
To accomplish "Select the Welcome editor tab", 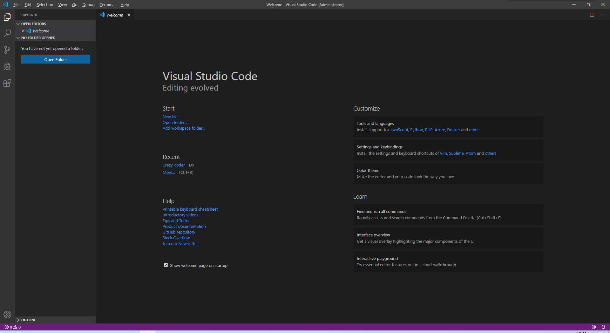I will (115, 15).
